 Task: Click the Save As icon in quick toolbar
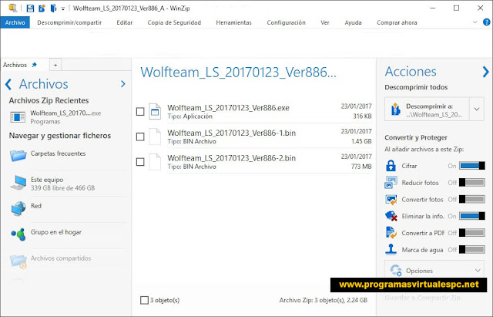[x=42, y=8]
